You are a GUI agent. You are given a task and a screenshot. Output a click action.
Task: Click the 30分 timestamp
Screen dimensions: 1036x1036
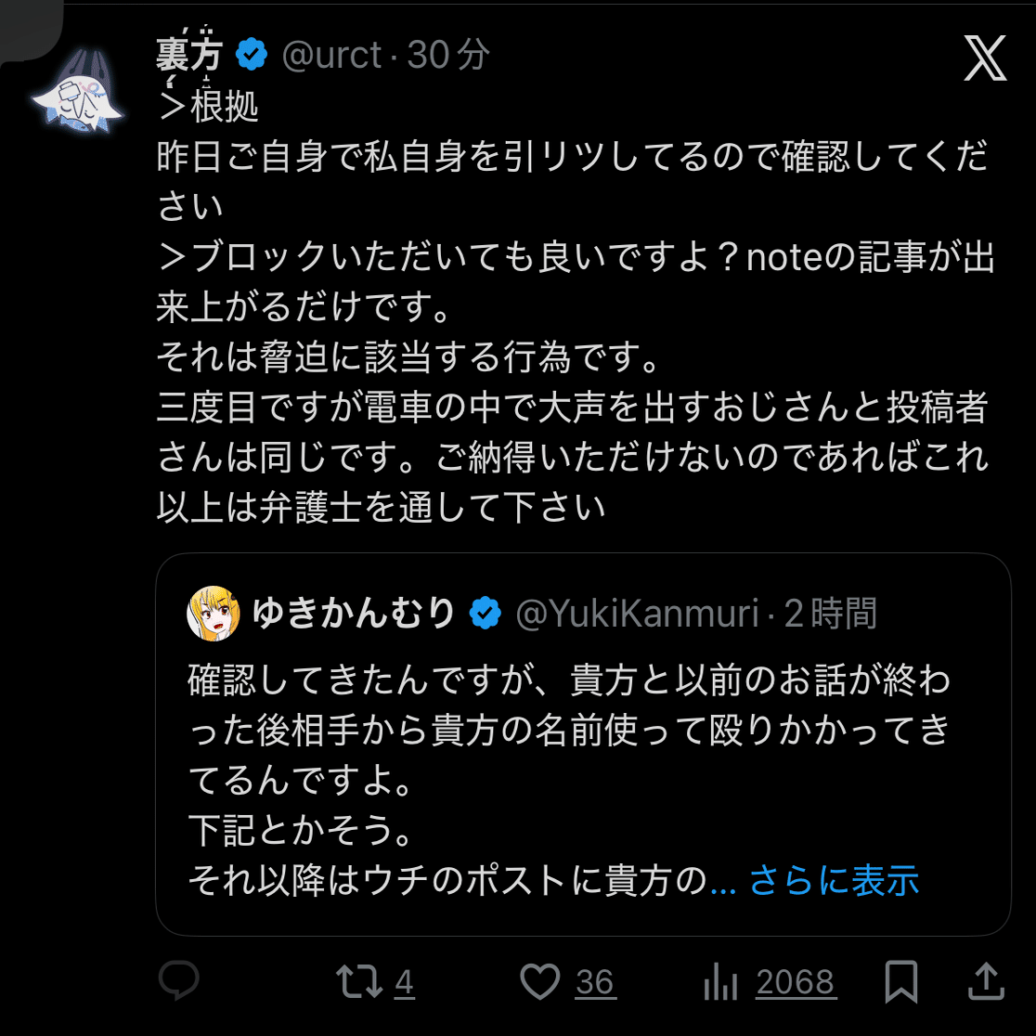coord(448,56)
